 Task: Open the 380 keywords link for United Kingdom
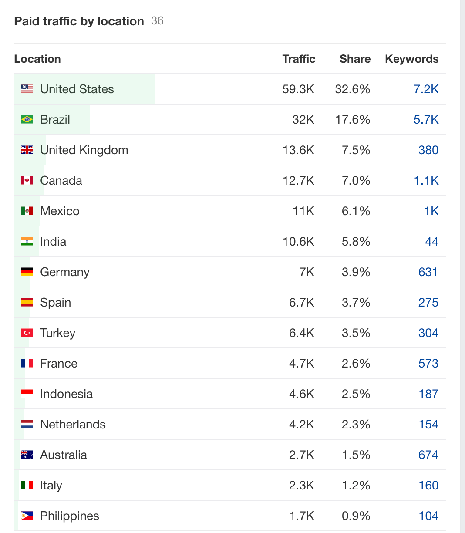tap(428, 150)
